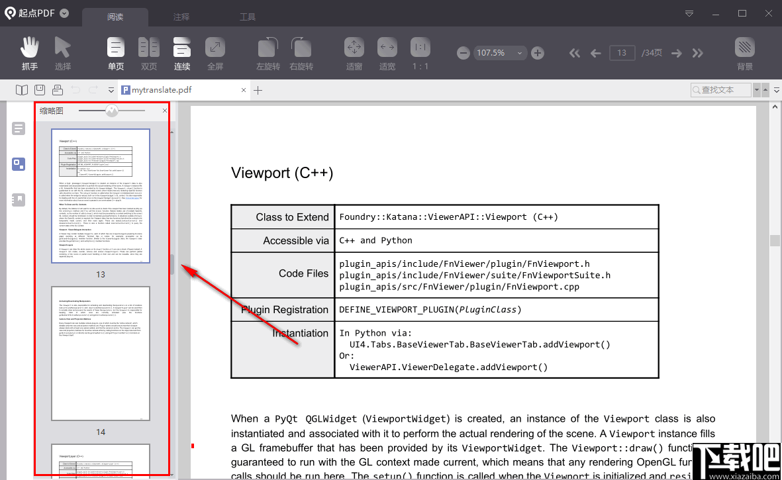Click the 查找文本 search field

(721, 90)
